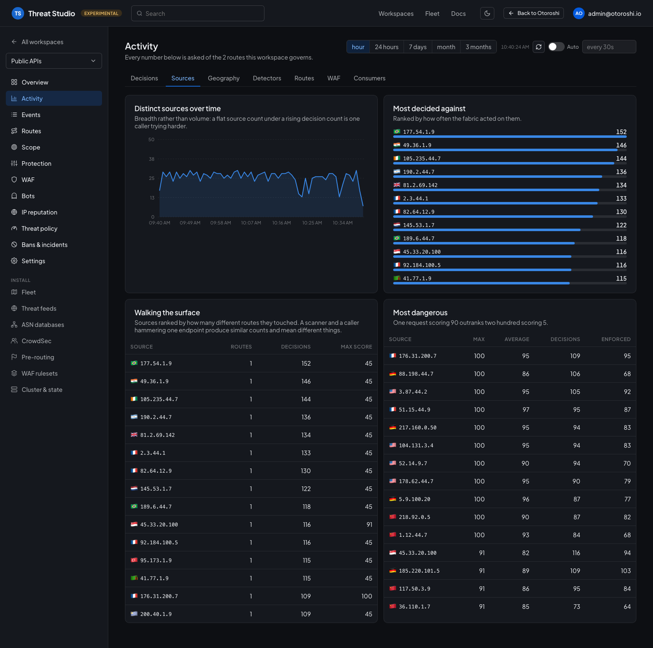Select the 3 months time range
653x648 pixels.
(479, 47)
